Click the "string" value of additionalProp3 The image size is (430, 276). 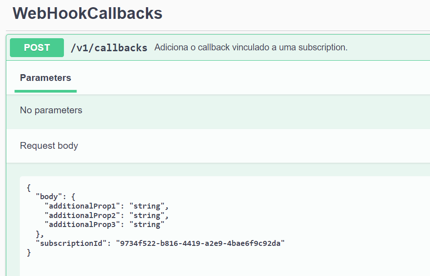147,225
